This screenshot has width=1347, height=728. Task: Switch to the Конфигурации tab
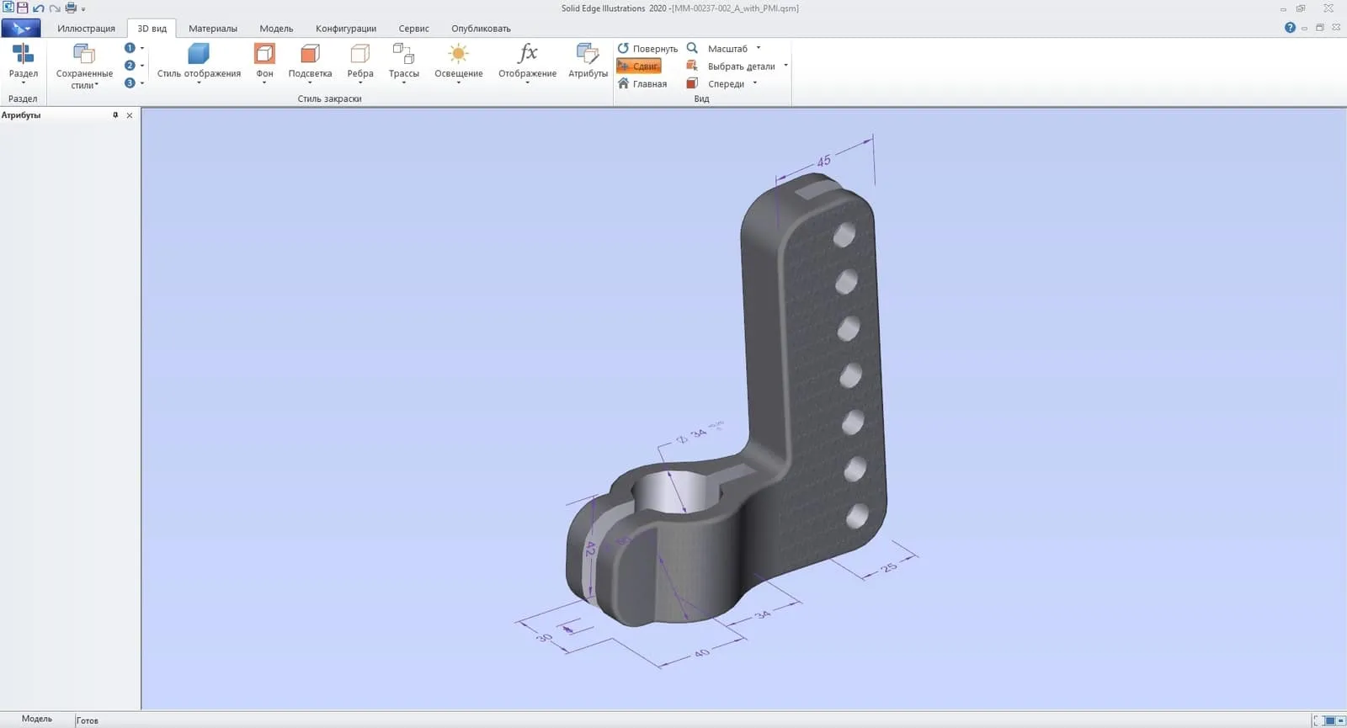point(346,29)
